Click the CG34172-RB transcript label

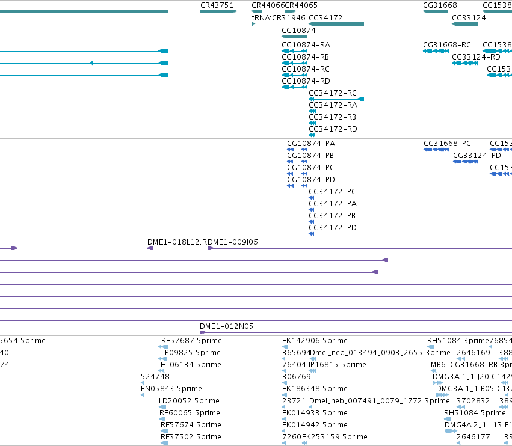[332, 117]
